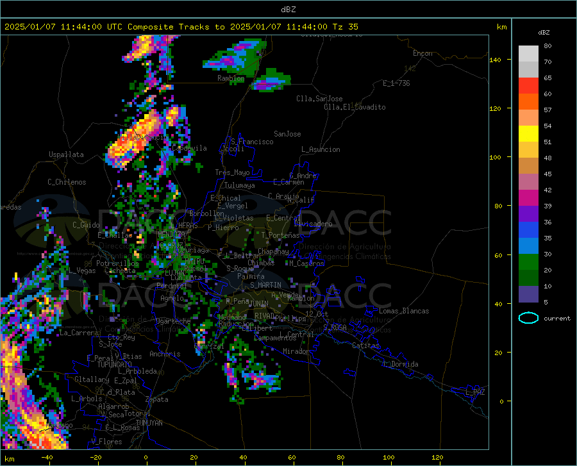
Task: Click the 'Encon' label on the map
Action: pyautogui.click(x=422, y=53)
